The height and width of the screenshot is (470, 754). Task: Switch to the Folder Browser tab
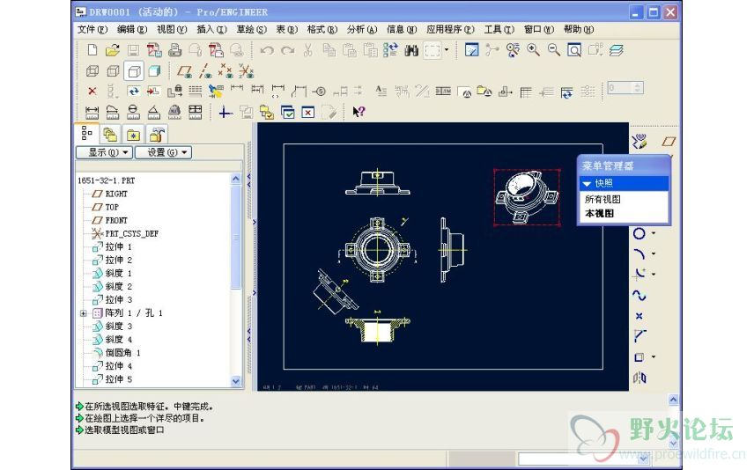[x=110, y=135]
